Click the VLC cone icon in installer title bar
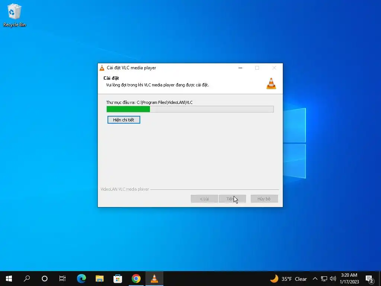Image resolution: width=381 pixels, height=286 pixels. [x=102, y=68]
